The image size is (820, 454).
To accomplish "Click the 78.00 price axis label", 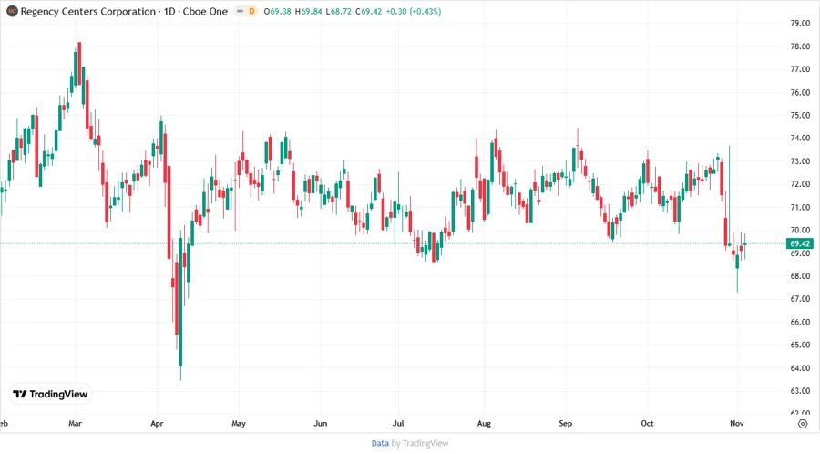I will [800, 46].
